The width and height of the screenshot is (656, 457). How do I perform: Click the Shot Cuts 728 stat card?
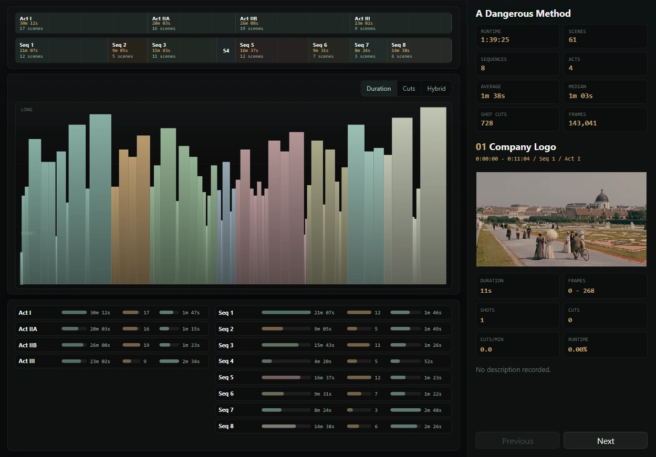(517, 119)
